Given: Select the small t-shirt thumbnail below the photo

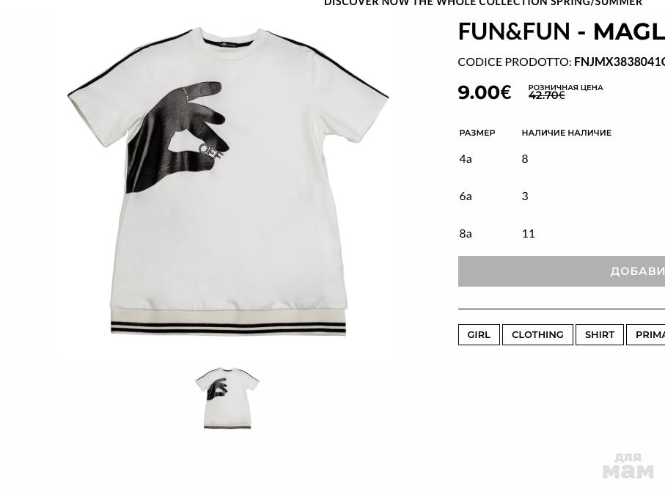Looking at the screenshot, I should [227, 398].
